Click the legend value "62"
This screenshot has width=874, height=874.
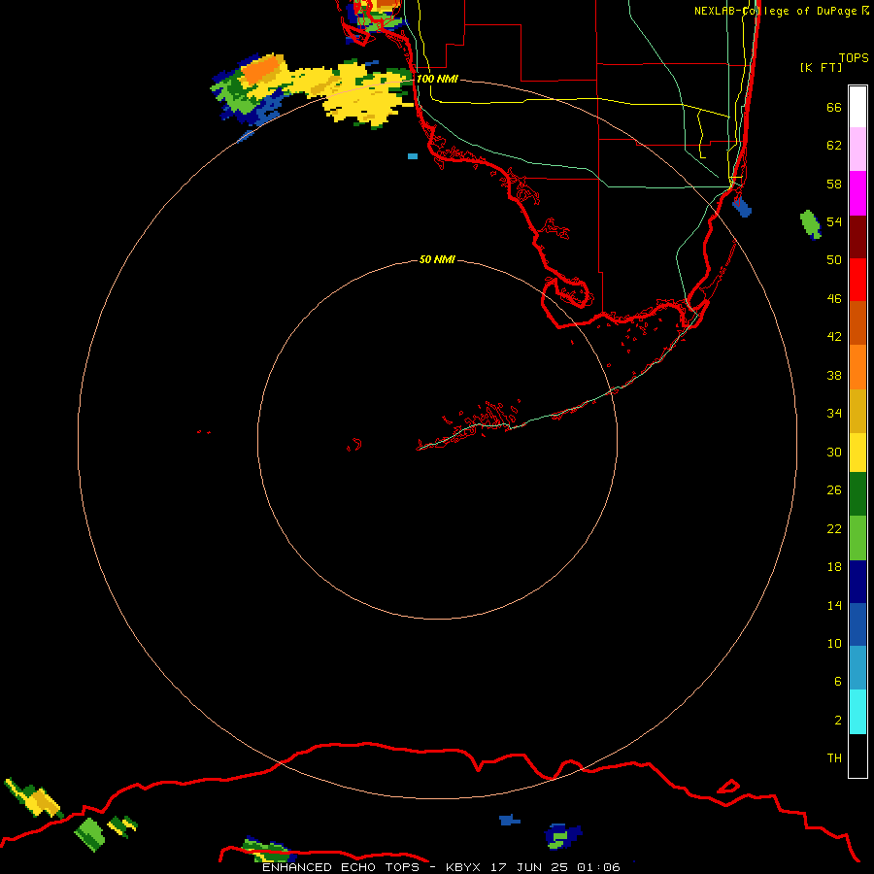pyautogui.click(x=834, y=146)
